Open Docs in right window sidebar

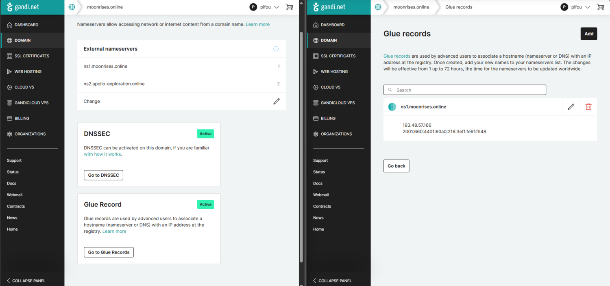(318, 183)
